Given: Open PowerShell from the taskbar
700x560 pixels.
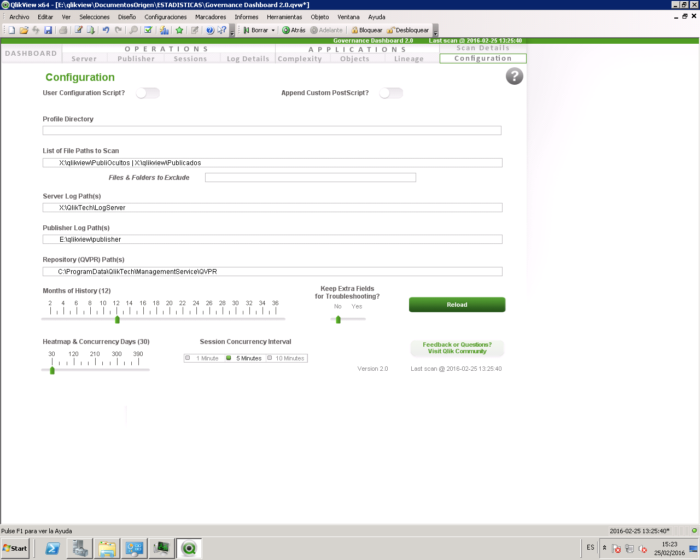Looking at the screenshot, I should [52, 549].
